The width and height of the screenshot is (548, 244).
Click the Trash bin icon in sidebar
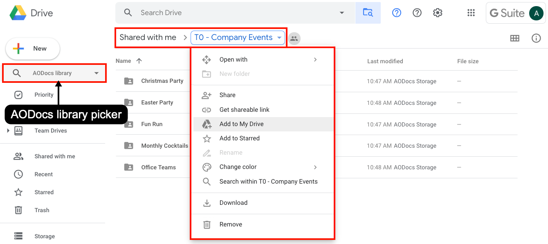(18, 210)
